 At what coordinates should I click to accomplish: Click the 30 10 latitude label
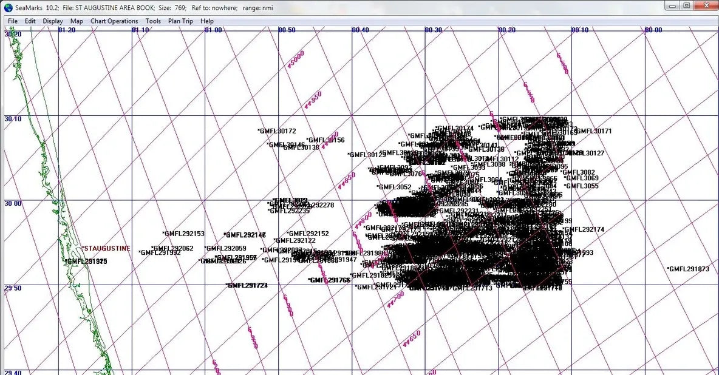(x=13, y=119)
